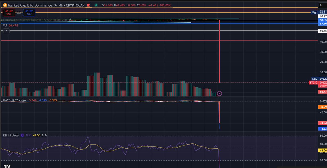Click the orange Bitcoin symbol logo
327x168 pixels.
4,5
